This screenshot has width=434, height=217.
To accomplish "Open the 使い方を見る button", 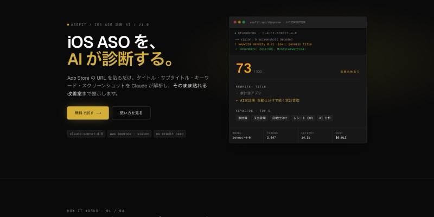I will [x=131, y=113].
